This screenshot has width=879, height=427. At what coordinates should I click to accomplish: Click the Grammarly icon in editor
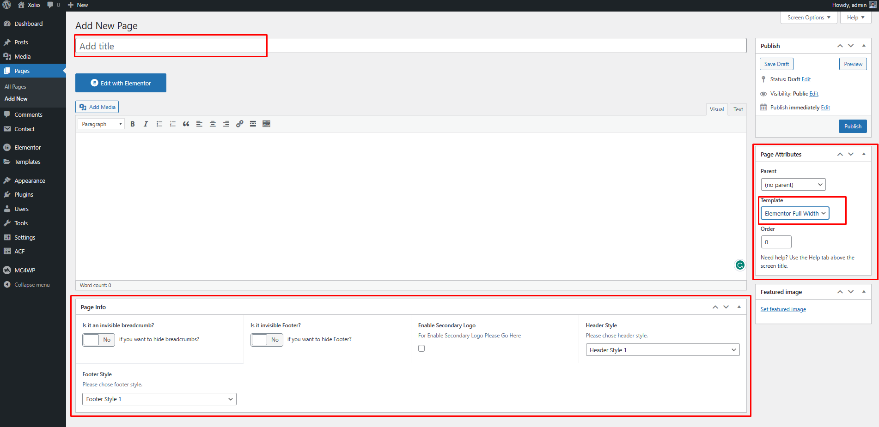[739, 265]
